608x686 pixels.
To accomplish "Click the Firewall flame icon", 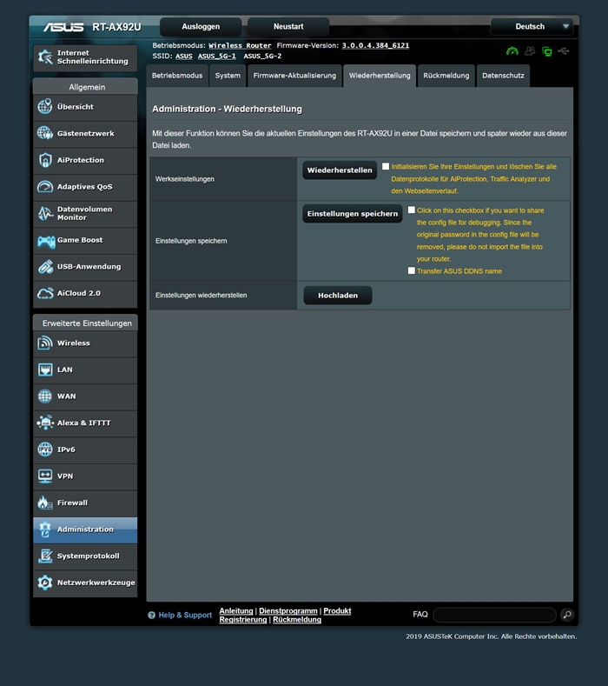I will [45, 503].
